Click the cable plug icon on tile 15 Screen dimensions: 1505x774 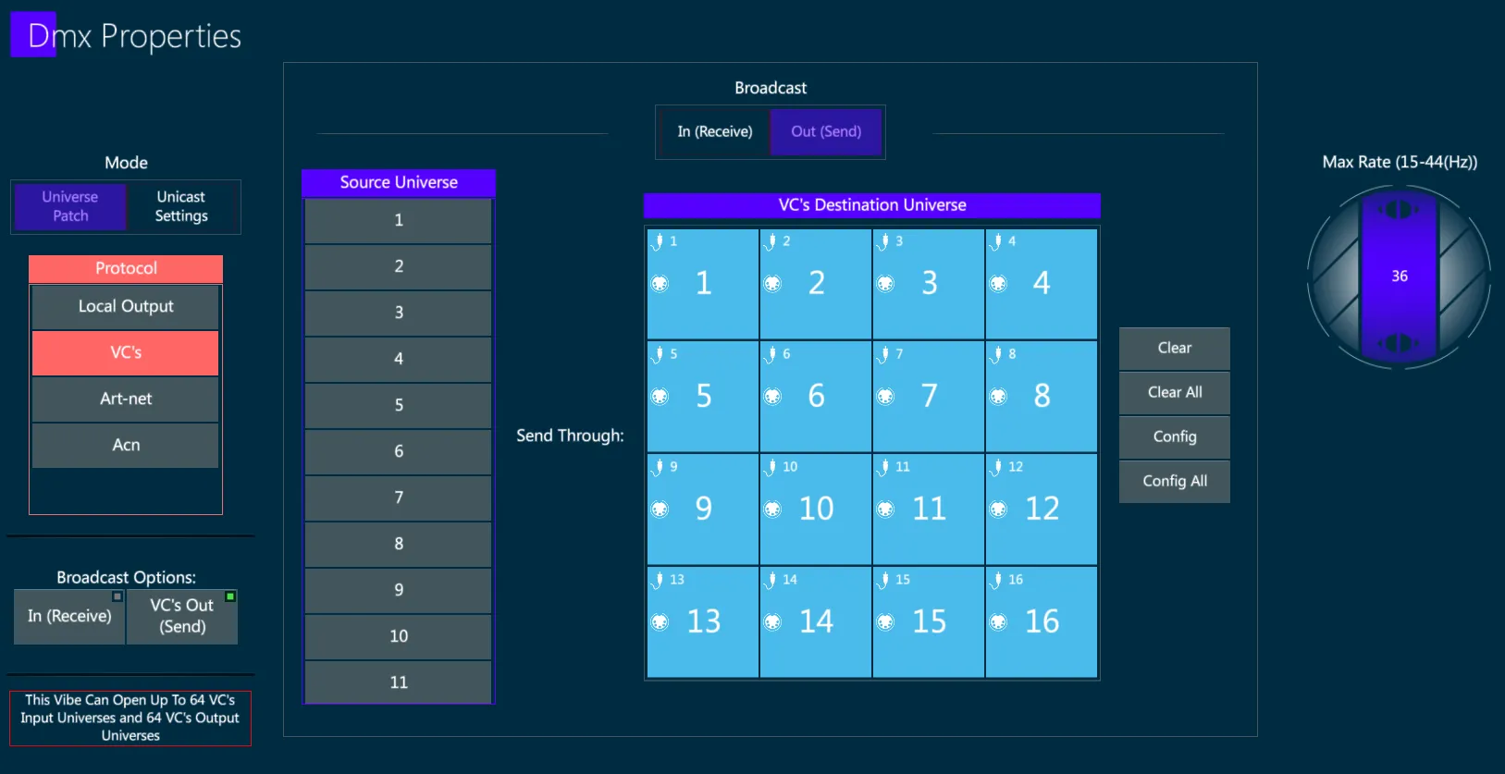(x=883, y=581)
